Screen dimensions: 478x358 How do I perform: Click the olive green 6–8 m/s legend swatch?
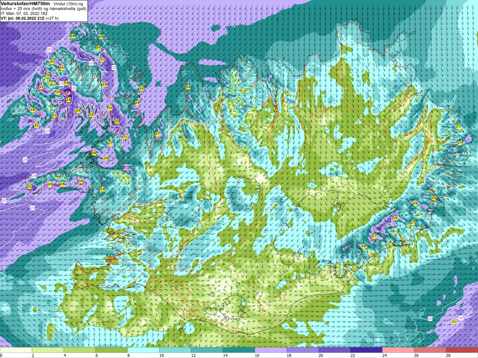[x=112, y=350]
